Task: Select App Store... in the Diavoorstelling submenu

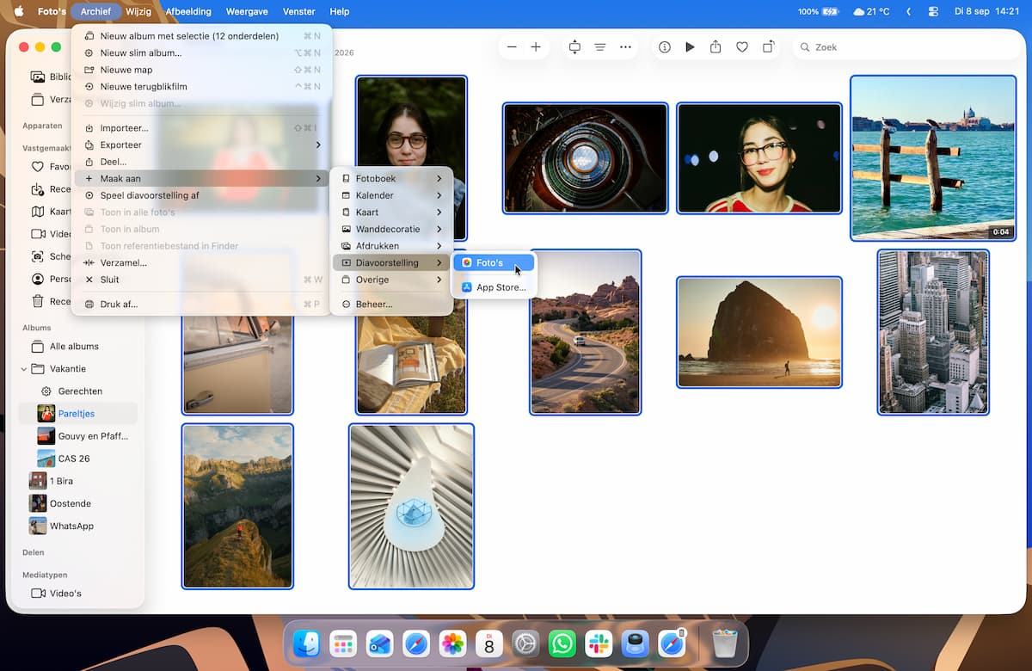Action: click(494, 287)
